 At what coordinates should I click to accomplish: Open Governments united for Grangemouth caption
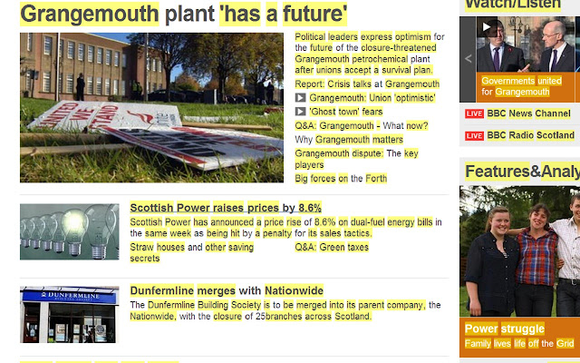(522, 86)
